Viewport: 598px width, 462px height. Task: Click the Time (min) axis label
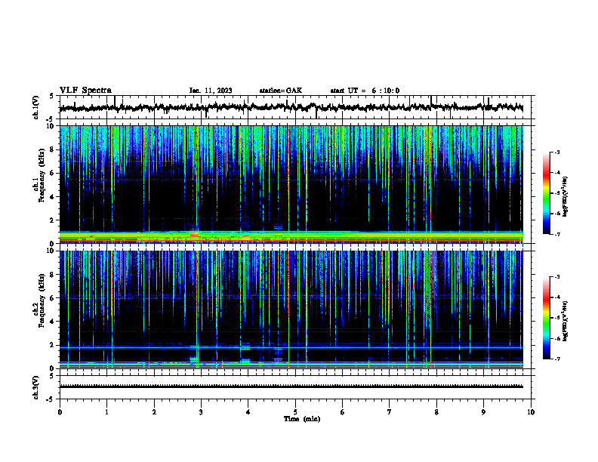click(302, 419)
